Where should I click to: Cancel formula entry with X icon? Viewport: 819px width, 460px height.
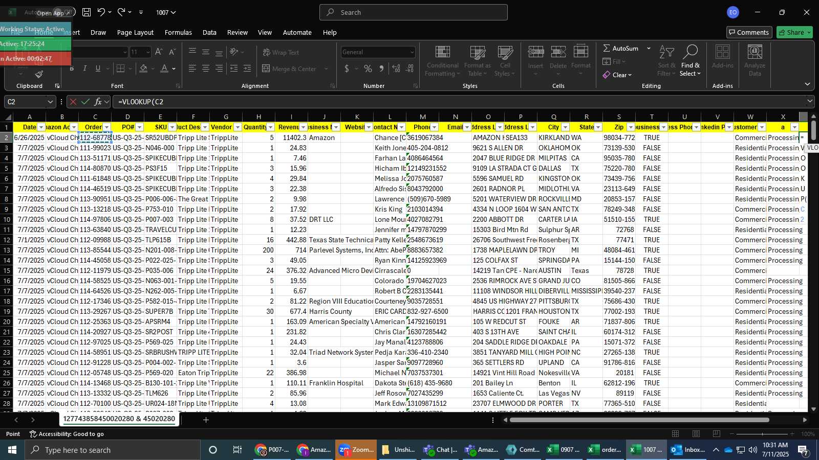coord(73,102)
